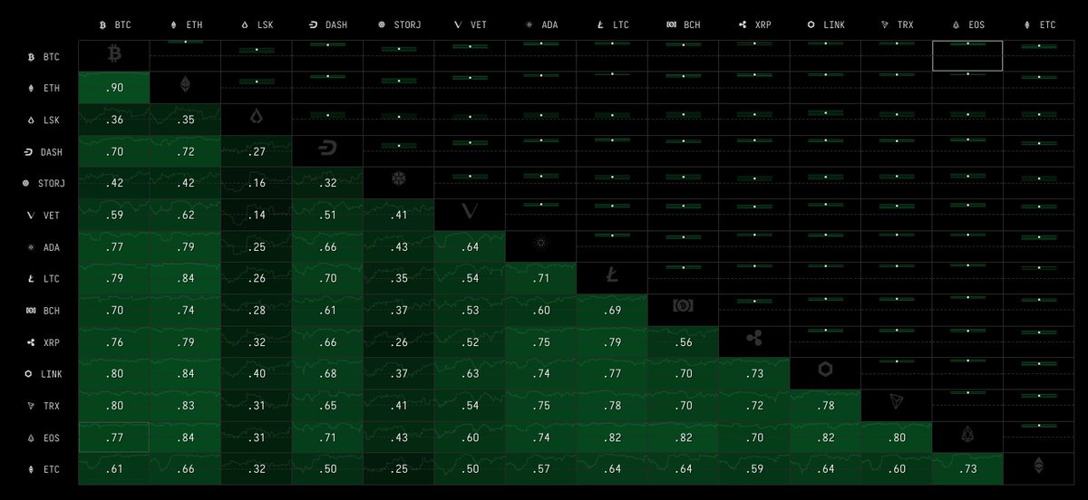The image size is (1088, 500).
Task: Select the Bitcoin Cash logo on the diagonal
Action: tap(684, 308)
